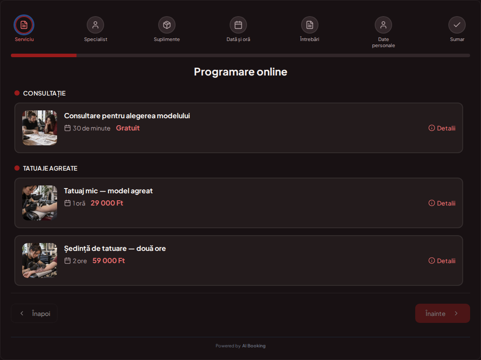Screen dimensions: 481x360
Task: Click the TATUAJE AGREATE category heading
Action: [50, 168]
